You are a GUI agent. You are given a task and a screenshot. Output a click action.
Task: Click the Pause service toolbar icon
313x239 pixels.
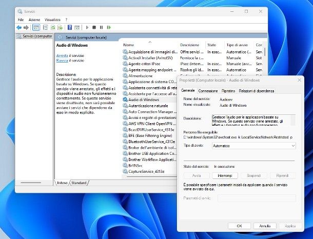tap(101, 27)
